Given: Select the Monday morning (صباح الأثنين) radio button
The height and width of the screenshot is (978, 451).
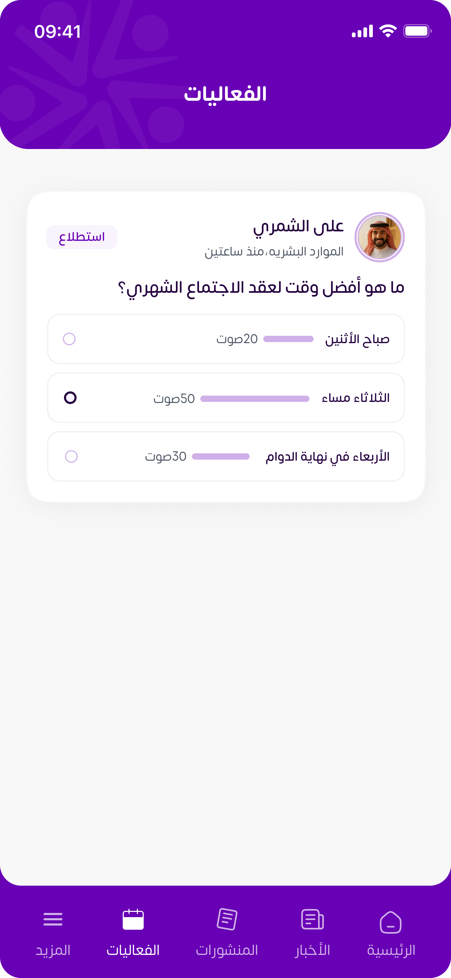Looking at the screenshot, I should 69,339.
